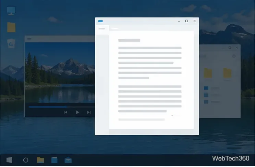Open the Cortana circle on the taskbar
The height and width of the screenshot is (167, 255).
click(26, 160)
